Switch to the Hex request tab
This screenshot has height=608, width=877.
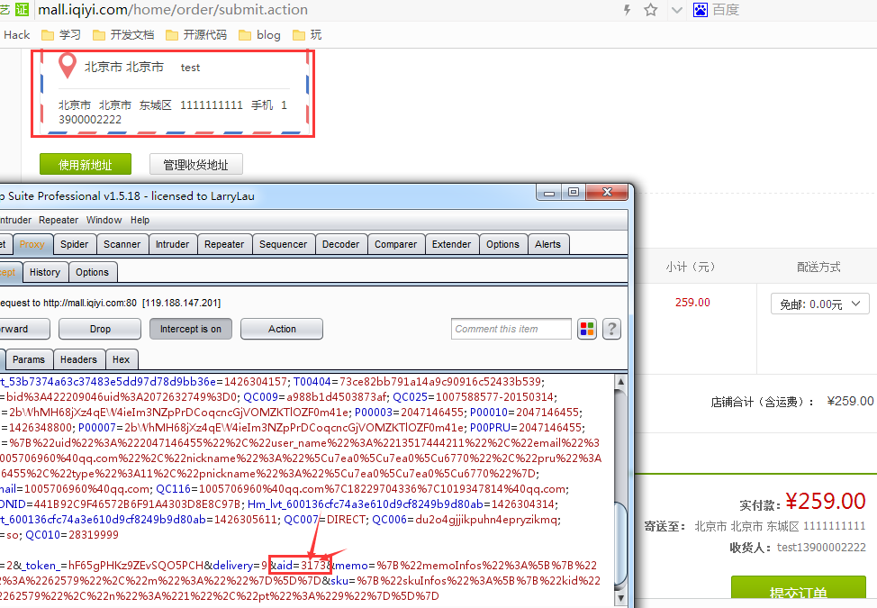click(122, 359)
